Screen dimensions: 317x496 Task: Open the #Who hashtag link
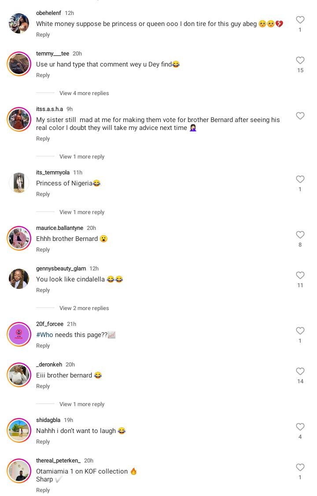(44, 335)
